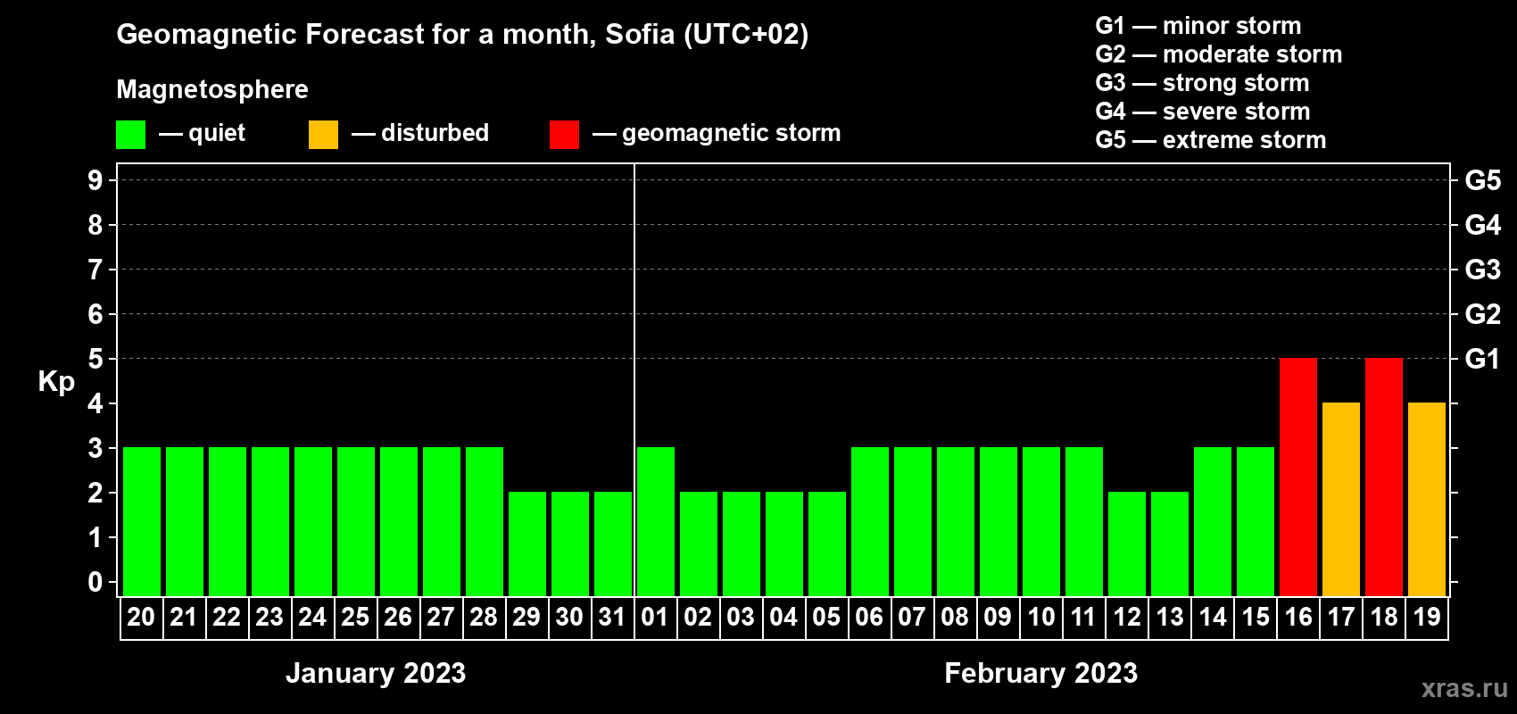Click the 'Magnetosphere' heading
Viewport: 1517px width, 714px height.
pos(212,89)
